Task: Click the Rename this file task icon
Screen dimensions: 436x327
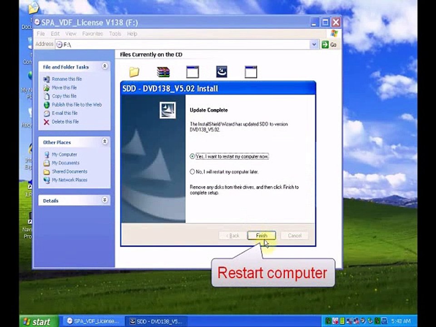Action: tap(46, 79)
